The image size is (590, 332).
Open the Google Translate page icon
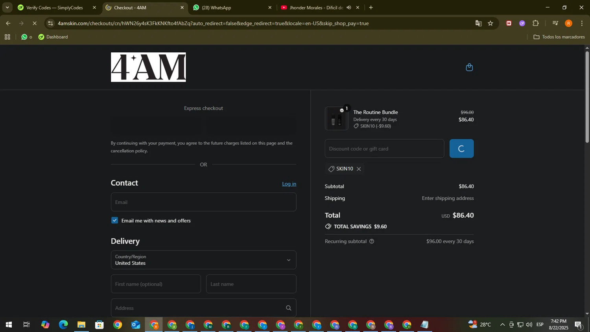[x=478, y=23]
